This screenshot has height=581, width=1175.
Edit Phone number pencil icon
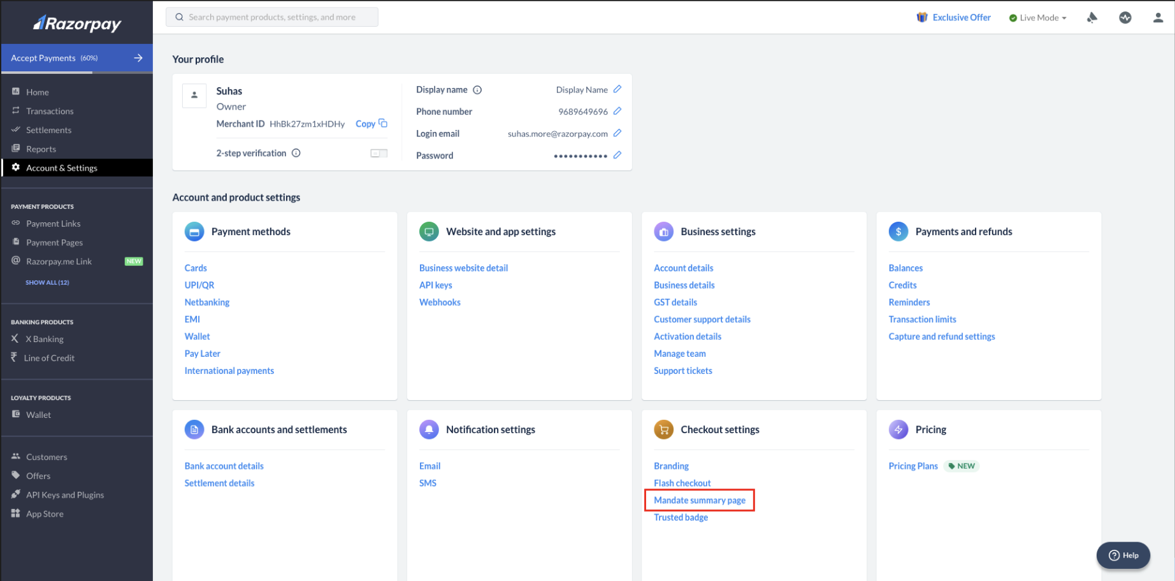(617, 111)
